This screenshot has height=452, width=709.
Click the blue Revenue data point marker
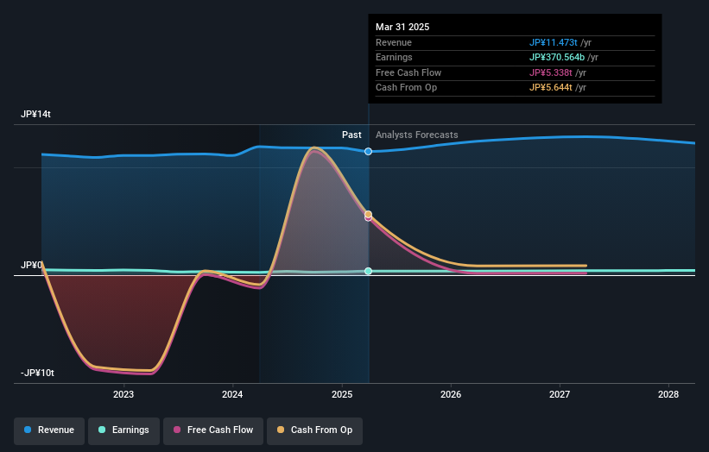(x=369, y=151)
